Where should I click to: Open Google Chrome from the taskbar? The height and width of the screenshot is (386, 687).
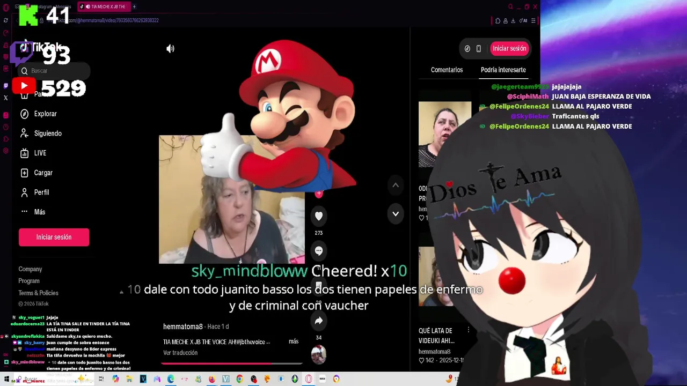coord(239,379)
